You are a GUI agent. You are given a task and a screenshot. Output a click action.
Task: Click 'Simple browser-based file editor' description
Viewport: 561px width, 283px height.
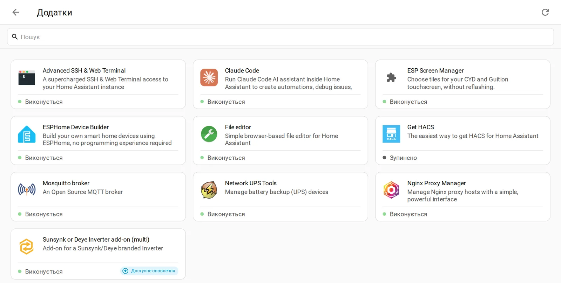(282, 139)
